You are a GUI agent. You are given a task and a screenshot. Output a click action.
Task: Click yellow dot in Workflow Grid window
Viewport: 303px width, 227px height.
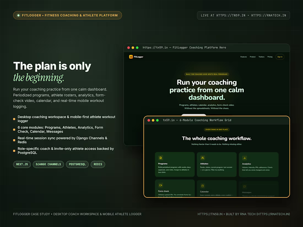point(153,120)
